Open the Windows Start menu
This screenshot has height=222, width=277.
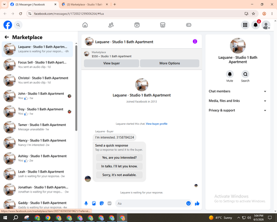pyautogui.click(x=5, y=218)
